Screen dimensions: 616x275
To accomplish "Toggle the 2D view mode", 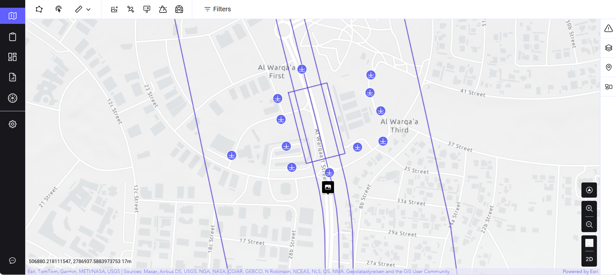I will 589,259.
